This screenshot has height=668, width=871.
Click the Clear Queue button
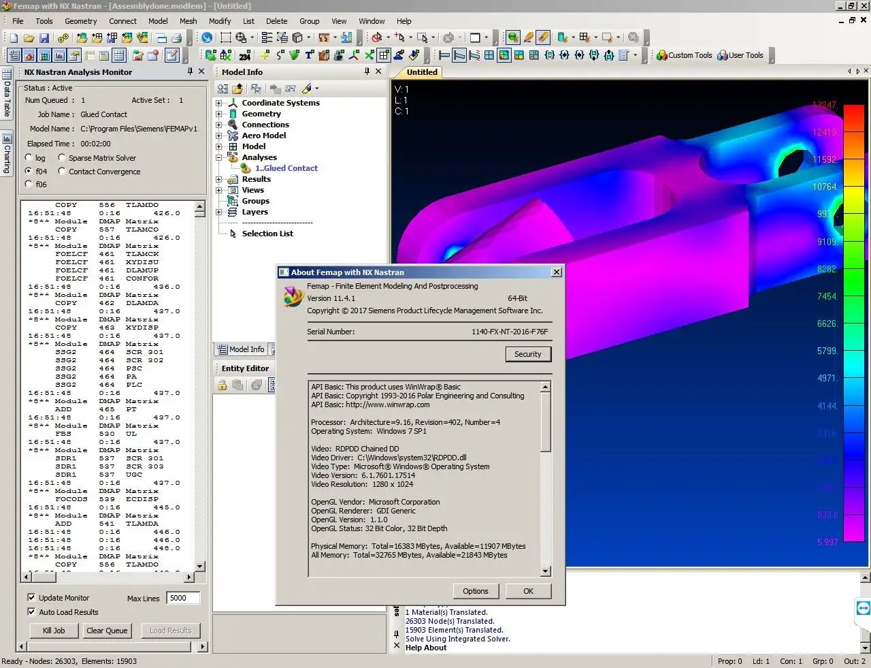[x=107, y=631]
